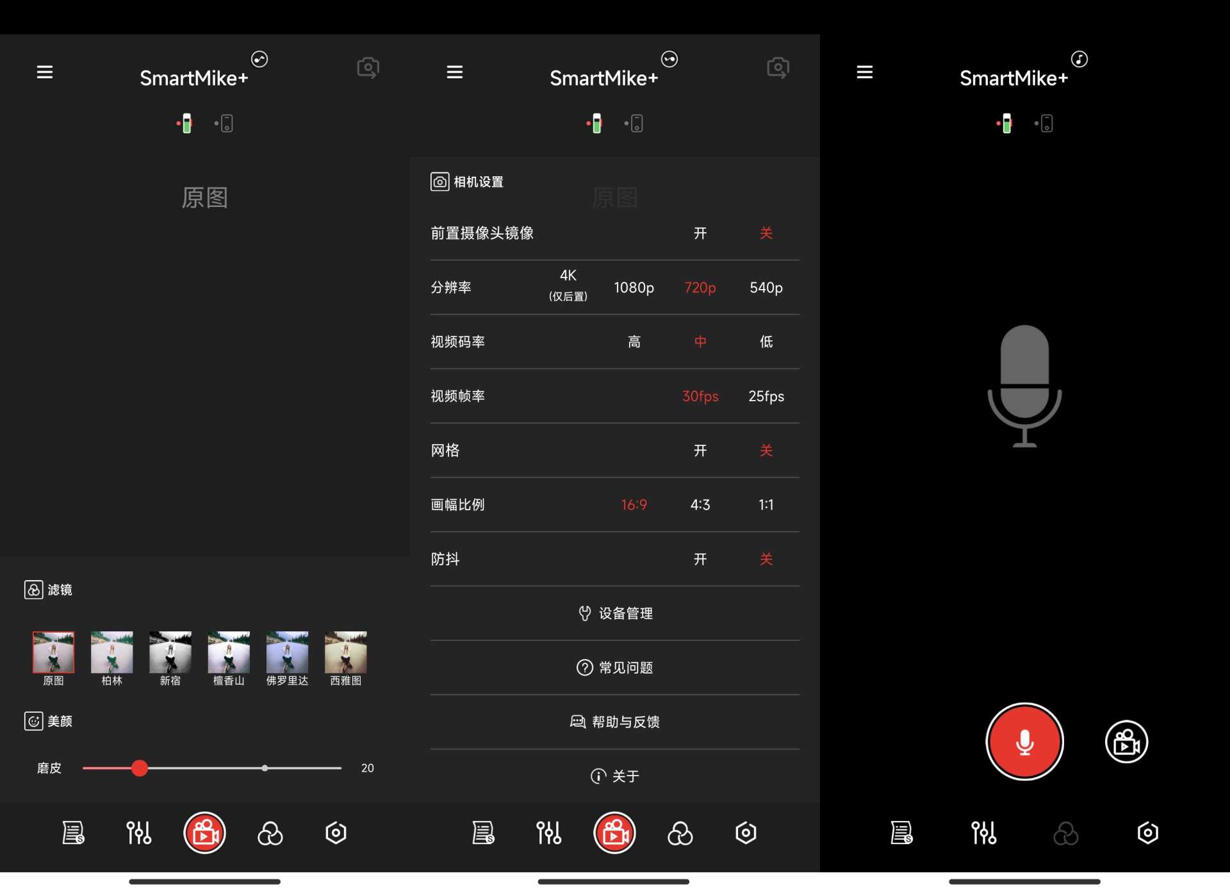
Task: Tap phone device icon in middle screen
Action: click(635, 123)
